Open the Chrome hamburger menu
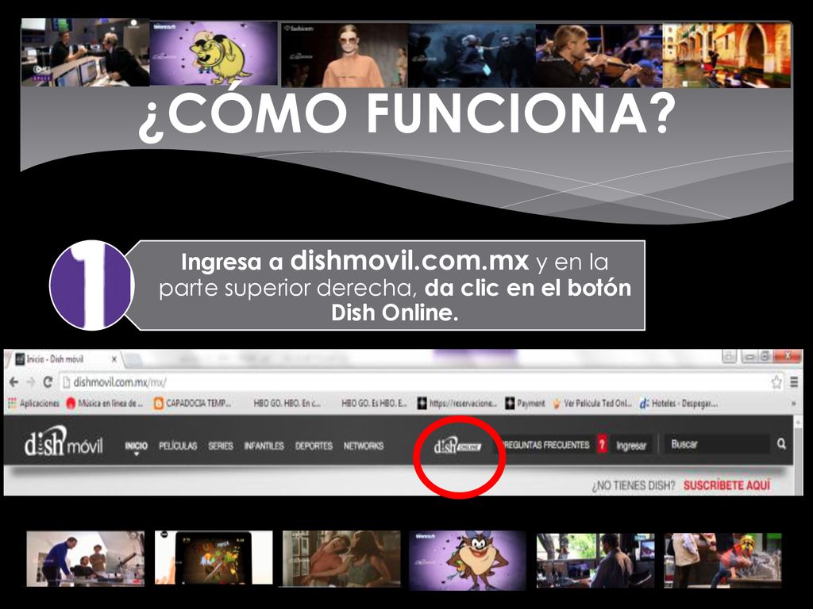Screen dimensions: 813x609 [x=794, y=382]
